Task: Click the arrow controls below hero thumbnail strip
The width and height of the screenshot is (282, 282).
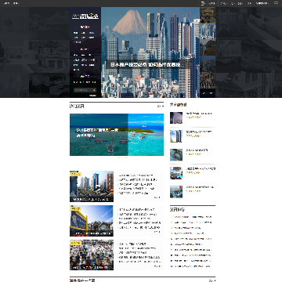Action: pyautogui.click(x=208, y=93)
